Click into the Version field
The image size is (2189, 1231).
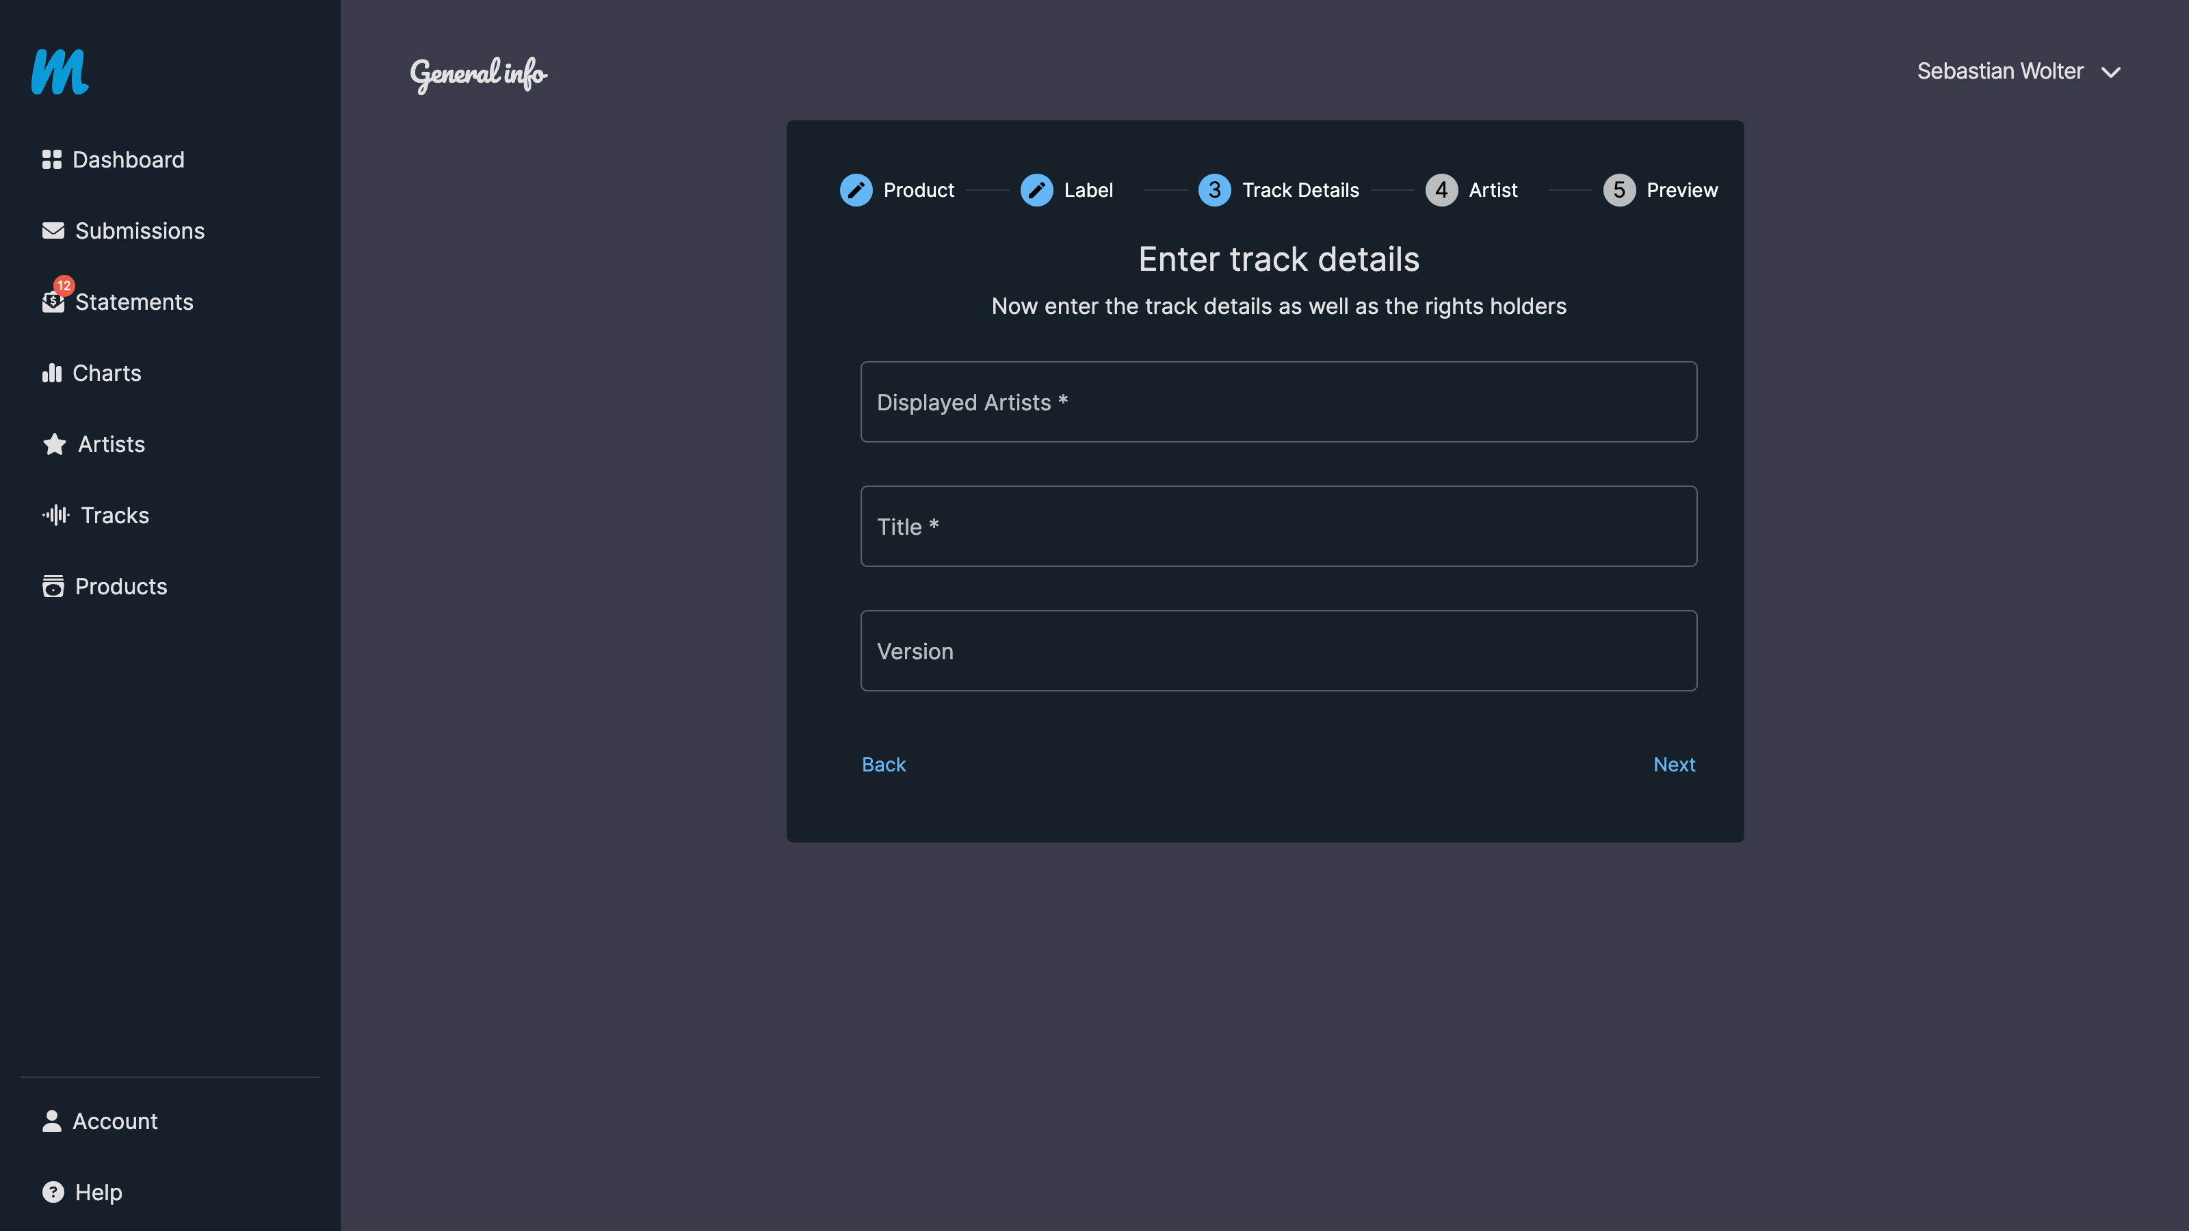[x=1278, y=651]
